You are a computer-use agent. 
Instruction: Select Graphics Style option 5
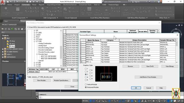(x=86, y=80)
